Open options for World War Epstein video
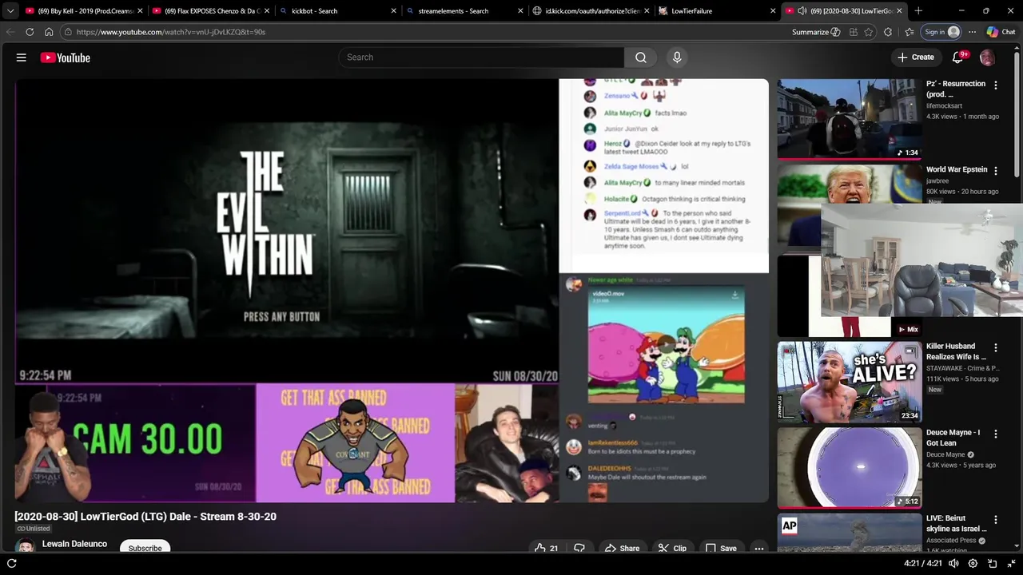 click(995, 170)
